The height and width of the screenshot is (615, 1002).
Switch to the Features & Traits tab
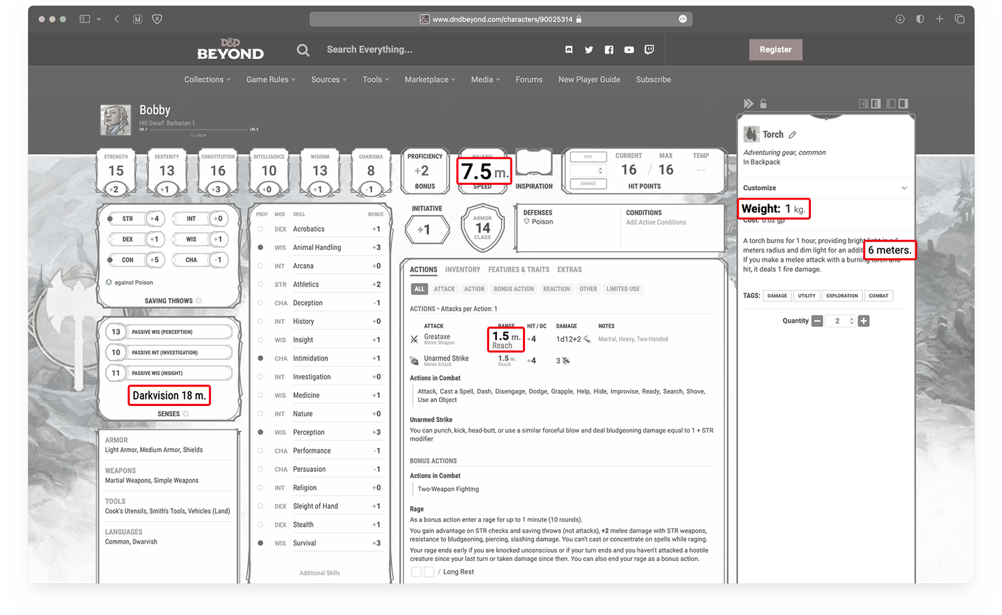[518, 270]
